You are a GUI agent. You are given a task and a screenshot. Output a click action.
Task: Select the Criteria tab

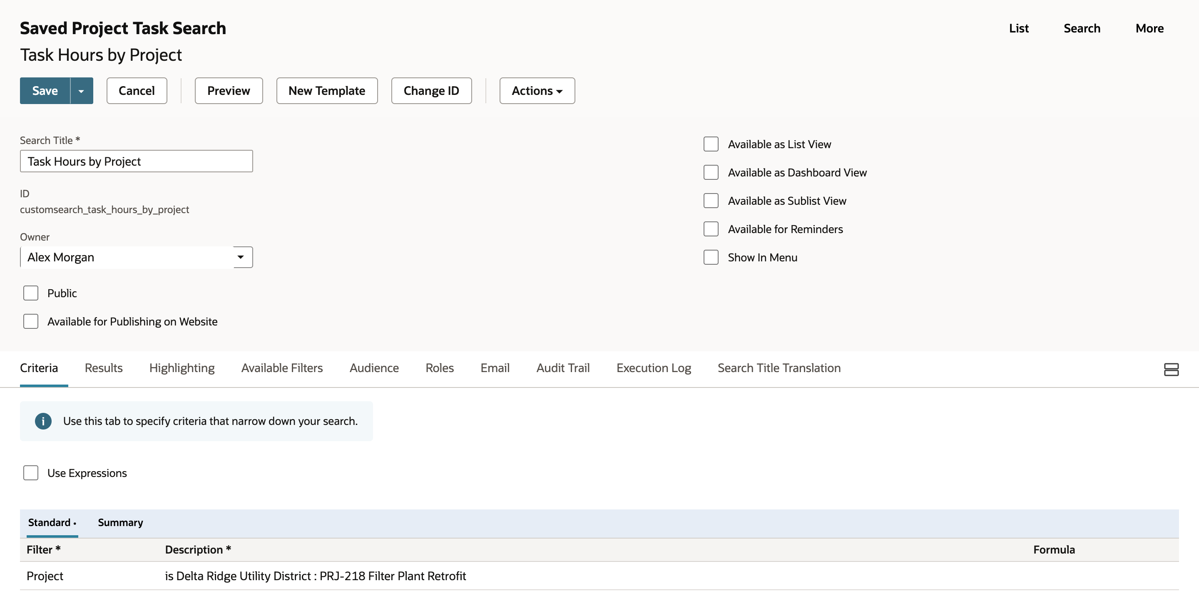pyautogui.click(x=39, y=368)
